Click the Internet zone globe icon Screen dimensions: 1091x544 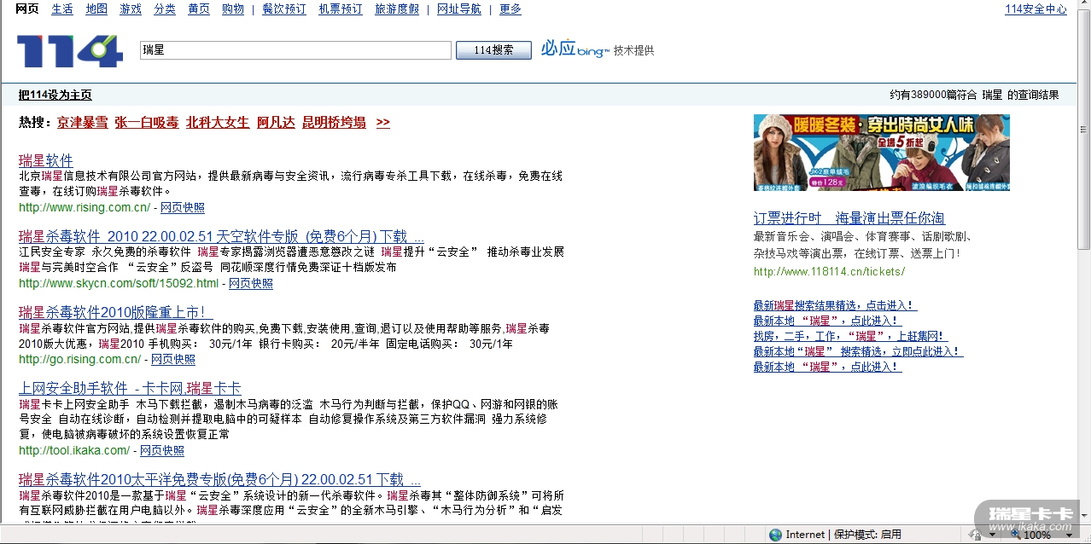point(775,535)
